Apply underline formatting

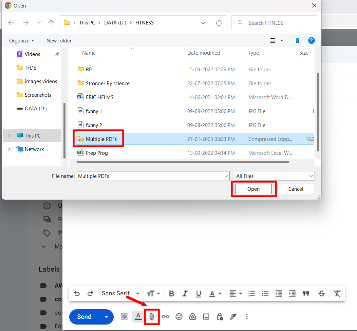pos(199,294)
